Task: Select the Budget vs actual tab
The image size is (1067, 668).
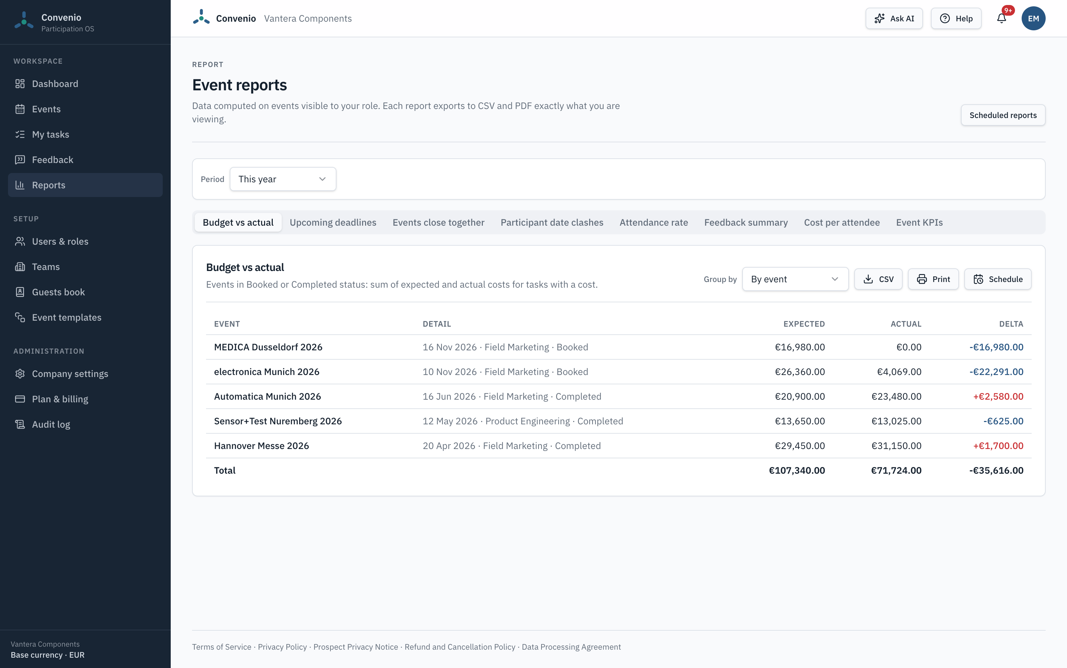Action: click(x=238, y=223)
